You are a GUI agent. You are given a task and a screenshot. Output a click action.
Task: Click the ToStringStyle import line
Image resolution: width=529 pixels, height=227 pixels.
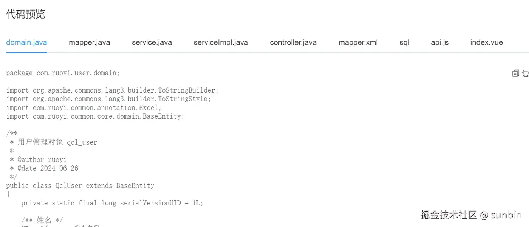tap(109, 99)
